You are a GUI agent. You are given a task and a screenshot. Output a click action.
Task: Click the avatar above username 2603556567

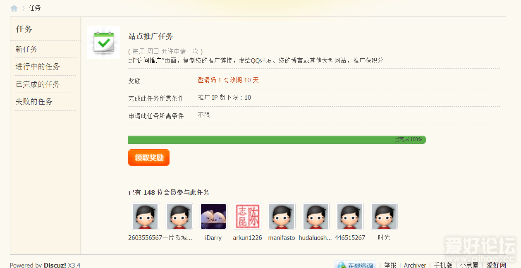[145, 216]
